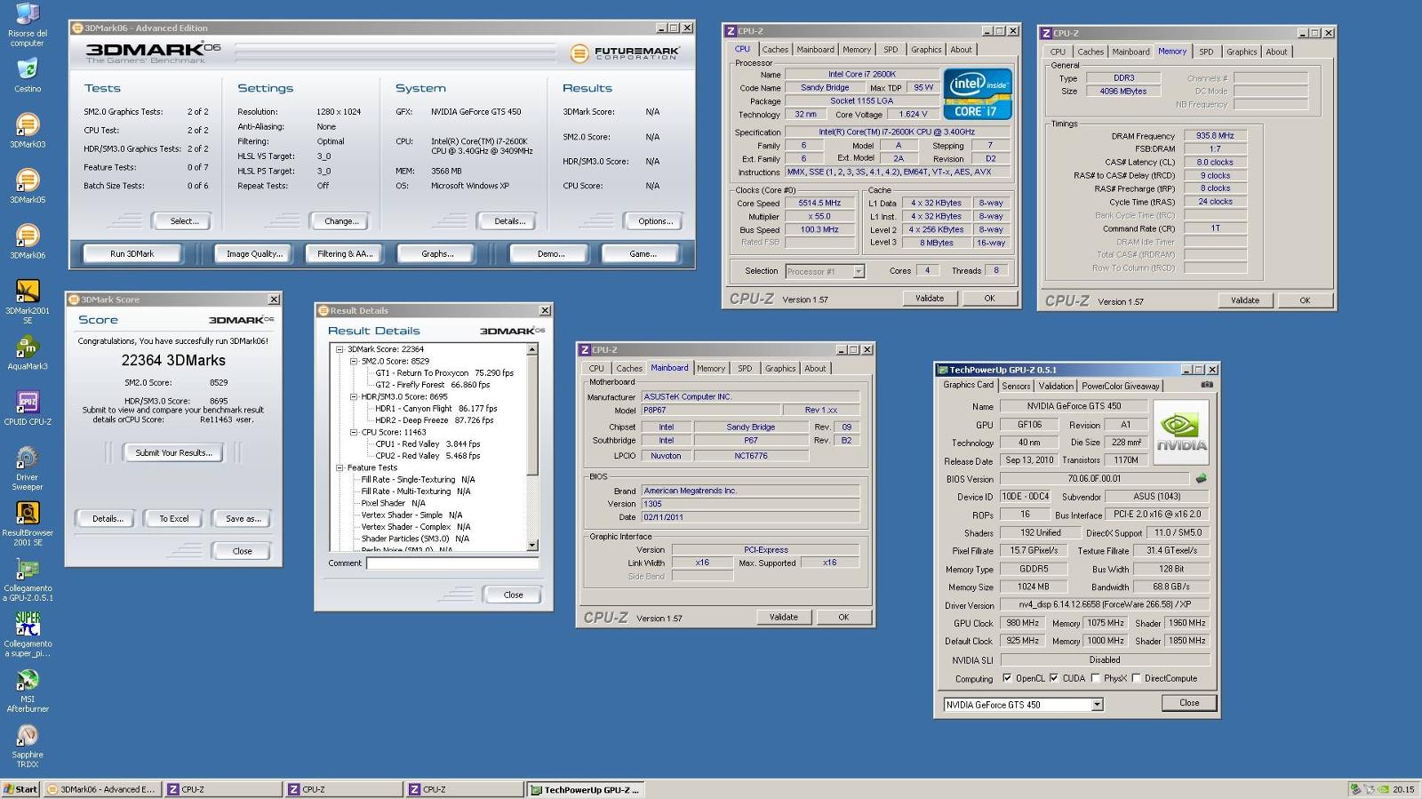The width and height of the screenshot is (1422, 799).
Task: Select HDR2 - Deep Freeze result row
Action: tap(434, 420)
